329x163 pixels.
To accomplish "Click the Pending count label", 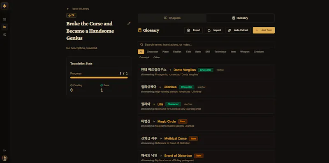I will click(76, 85).
